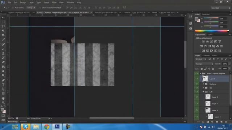
Task: Delete layer trash icon
Action: tap(226, 122)
